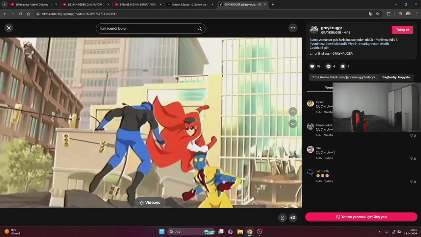Open OBS Studio from the taskbar
Image resolution: width=421 pixels, height=237 pixels.
pyautogui.click(x=260, y=232)
